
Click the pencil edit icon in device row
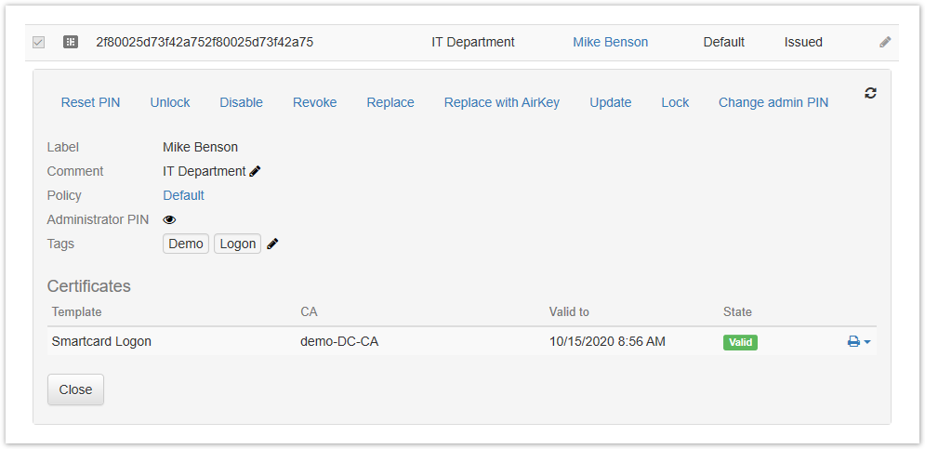pyautogui.click(x=885, y=42)
